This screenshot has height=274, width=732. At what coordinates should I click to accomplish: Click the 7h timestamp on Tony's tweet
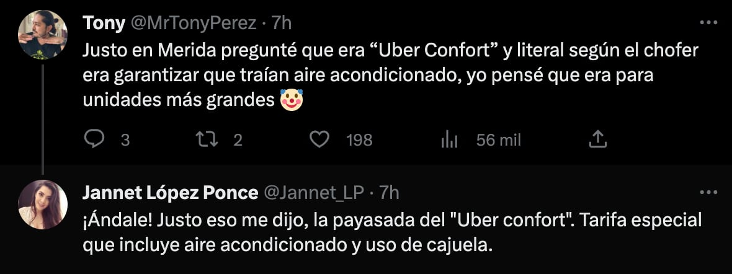(281, 23)
